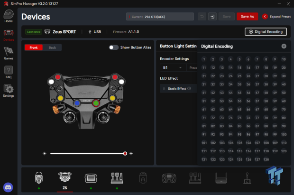Click the brightness slider handle
The height and width of the screenshot is (195, 294).
coord(125,154)
